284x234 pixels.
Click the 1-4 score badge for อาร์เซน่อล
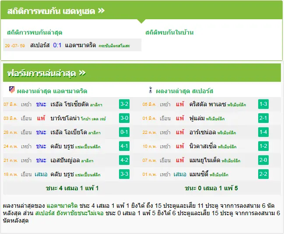[263, 132]
